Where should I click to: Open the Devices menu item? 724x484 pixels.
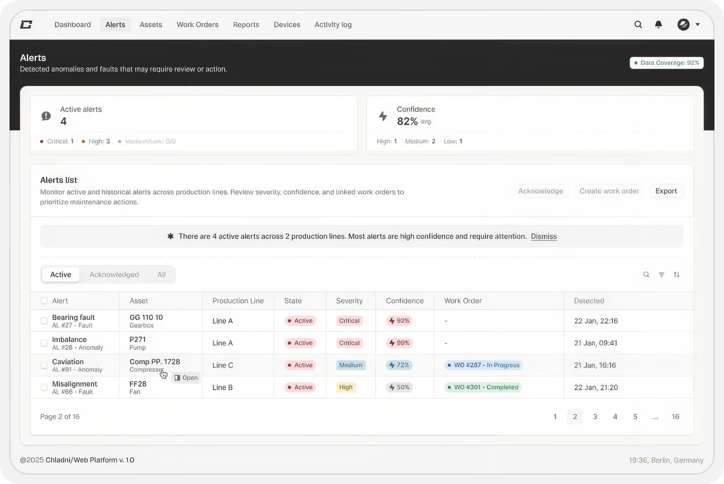pyautogui.click(x=287, y=24)
